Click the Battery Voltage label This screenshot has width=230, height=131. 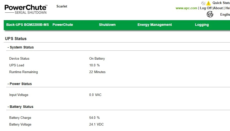(20, 125)
